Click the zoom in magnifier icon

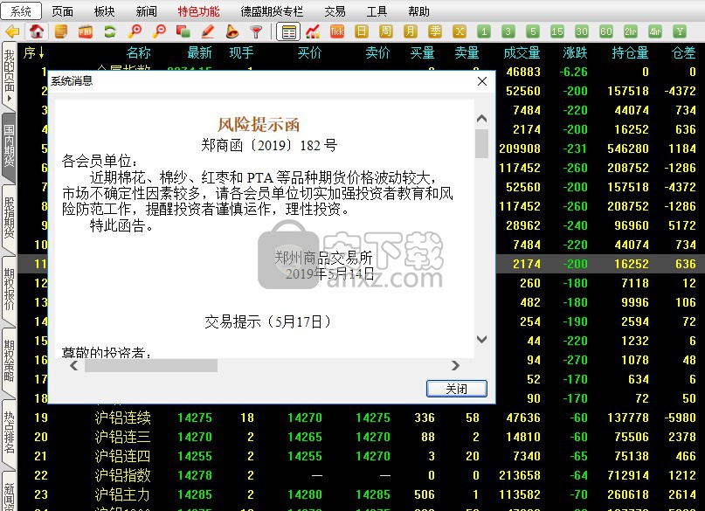pyautogui.click(x=135, y=31)
